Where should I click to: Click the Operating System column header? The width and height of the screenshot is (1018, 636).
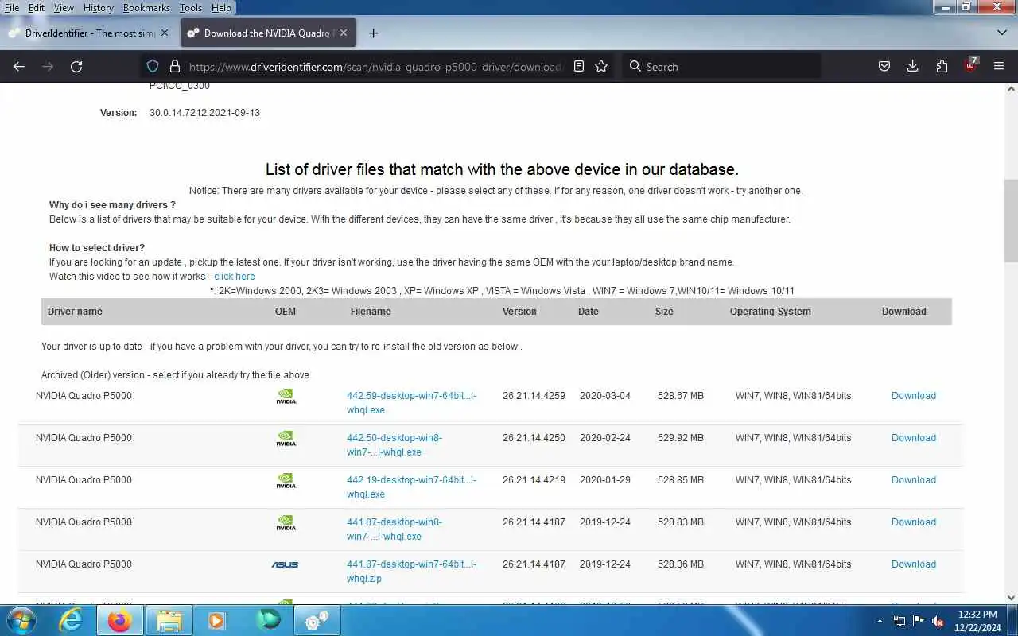pyautogui.click(x=770, y=312)
